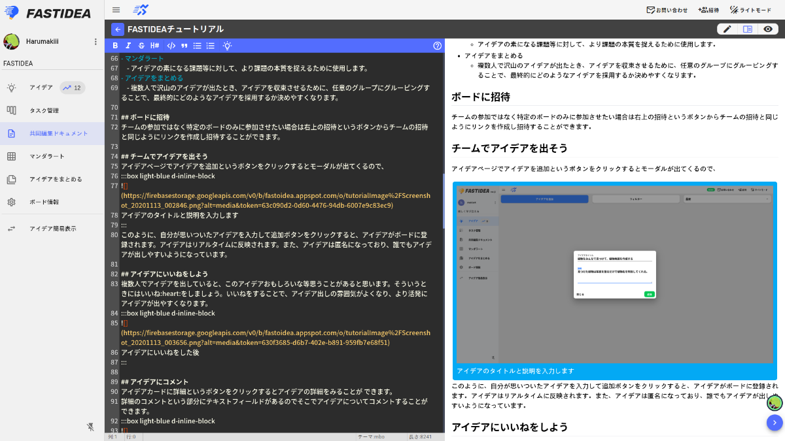Open タスク管理 in the sidebar
This screenshot has height=441, width=785.
coord(52,110)
